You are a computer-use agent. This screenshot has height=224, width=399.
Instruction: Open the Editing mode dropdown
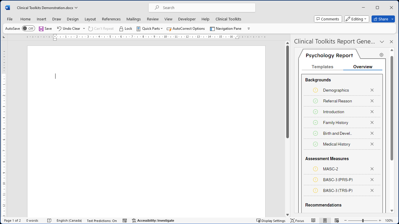click(x=357, y=19)
